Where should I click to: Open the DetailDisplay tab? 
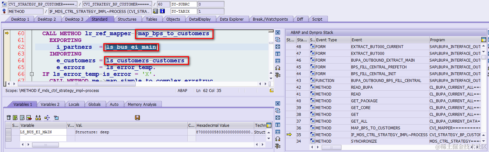[200, 19]
